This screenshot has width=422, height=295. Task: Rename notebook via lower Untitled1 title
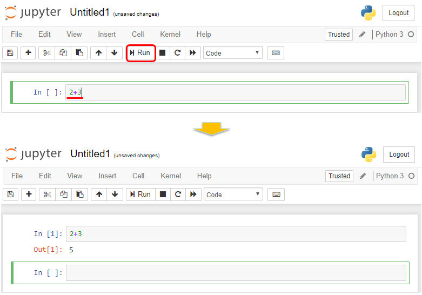(x=90, y=153)
